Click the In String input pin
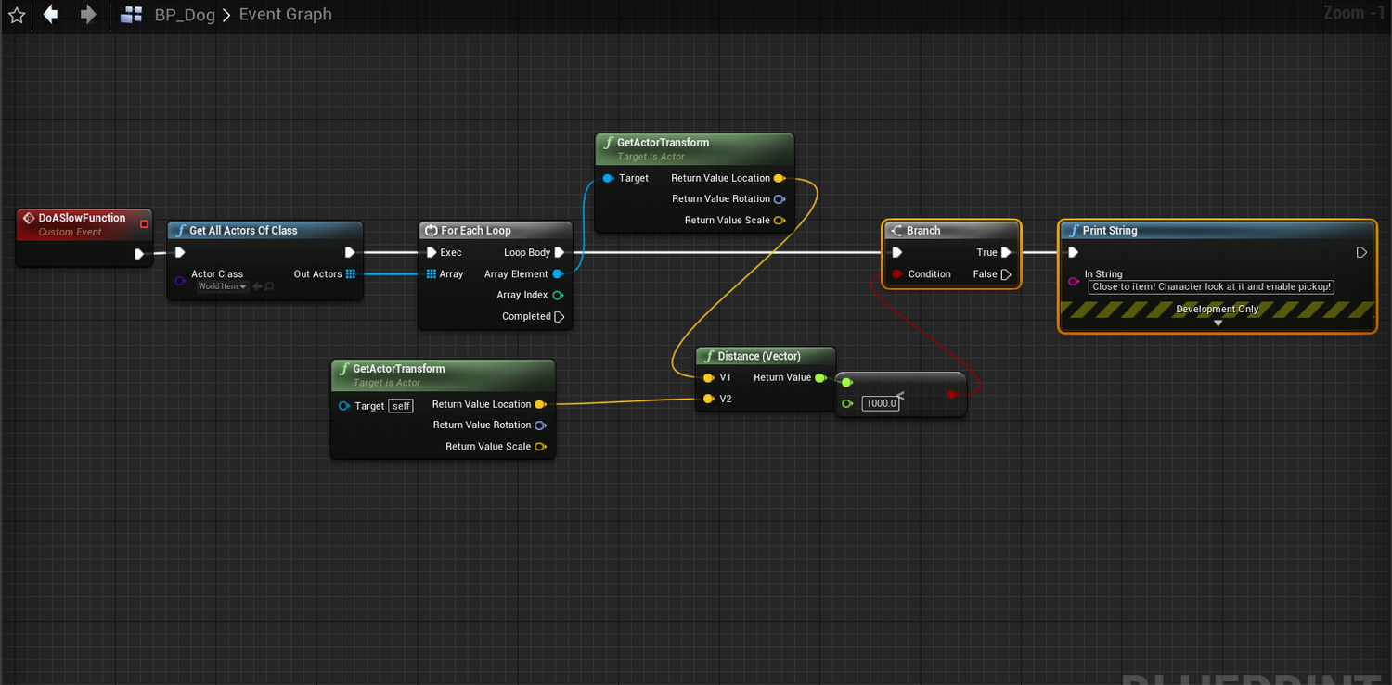The image size is (1392, 685). (x=1074, y=281)
